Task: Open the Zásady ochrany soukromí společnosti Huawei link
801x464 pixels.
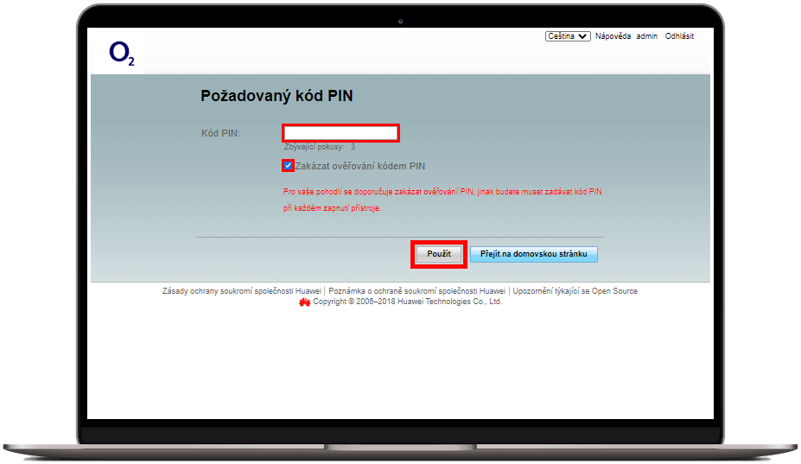Action: click(242, 291)
